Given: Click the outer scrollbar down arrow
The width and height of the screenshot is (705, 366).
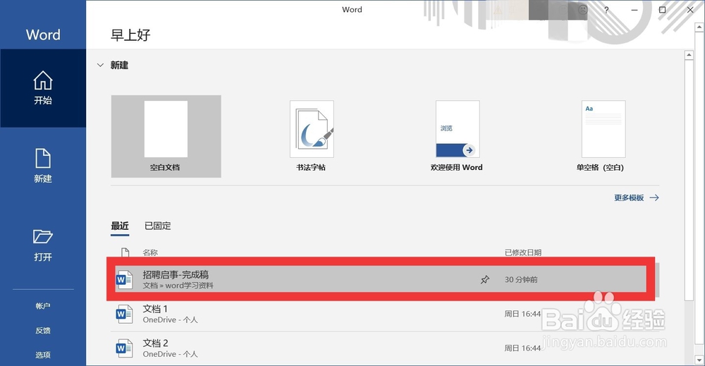Looking at the screenshot, I should pos(699,360).
